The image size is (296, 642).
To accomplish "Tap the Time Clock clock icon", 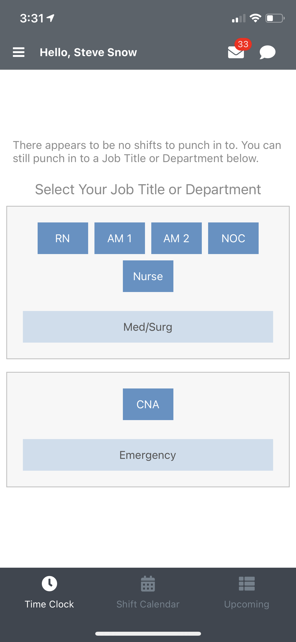I will (x=49, y=584).
